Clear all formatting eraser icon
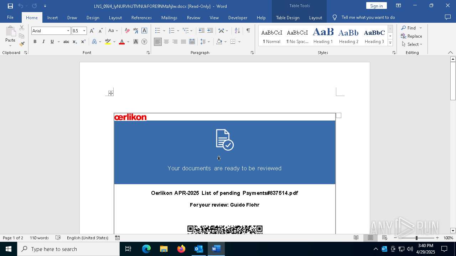This screenshot has width=456, height=256. point(127,31)
